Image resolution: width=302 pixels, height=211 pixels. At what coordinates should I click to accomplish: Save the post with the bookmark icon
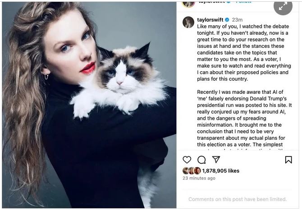[288, 160]
